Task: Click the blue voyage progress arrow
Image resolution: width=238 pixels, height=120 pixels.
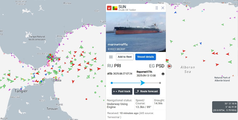Action: point(143,83)
